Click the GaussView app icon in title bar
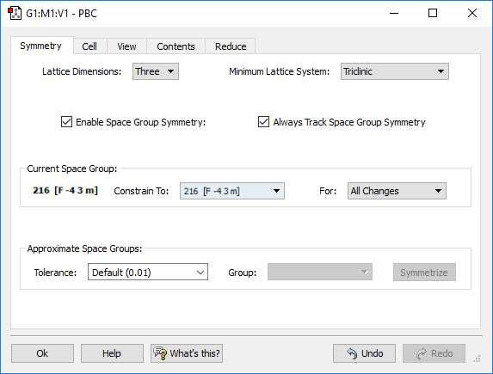This screenshot has height=374, width=493. 15,14
